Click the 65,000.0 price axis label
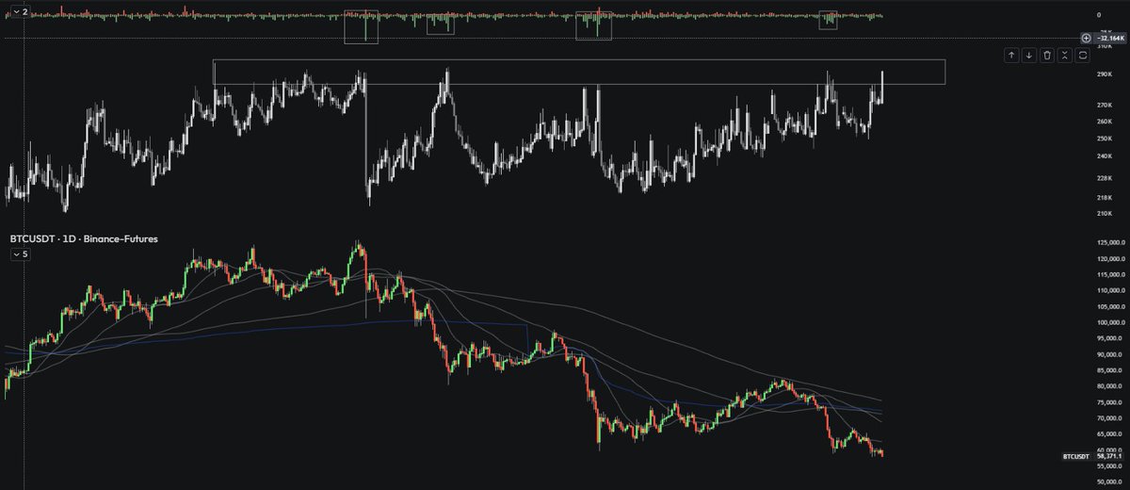This screenshot has height=490, width=1130. pos(1110,434)
